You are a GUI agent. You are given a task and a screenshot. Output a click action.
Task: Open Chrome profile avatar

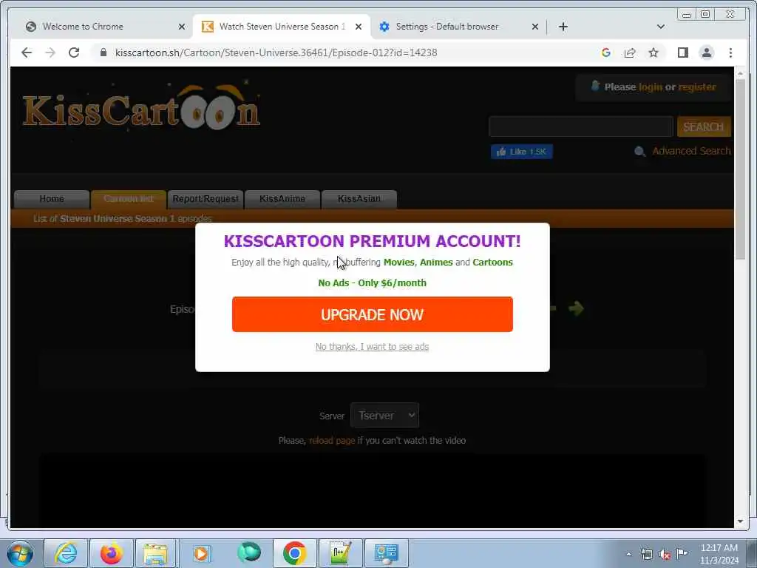click(706, 53)
